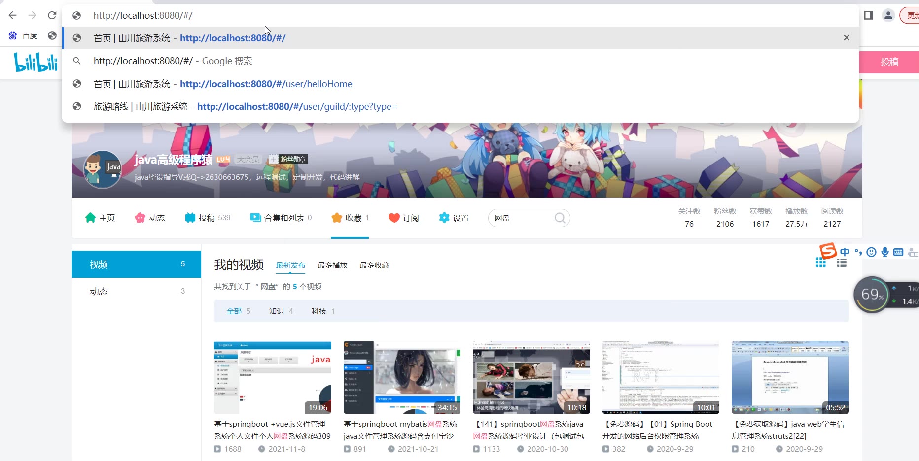
Task: Go to the 主页 tab
Action: (x=100, y=218)
